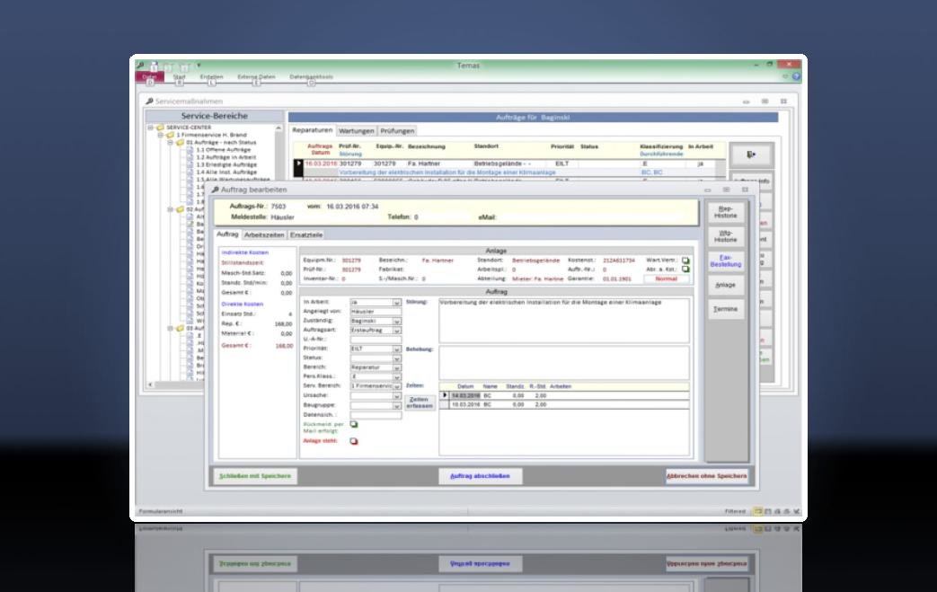Switch to the Wartungen tab
937x592 pixels.
coord(356,131)
